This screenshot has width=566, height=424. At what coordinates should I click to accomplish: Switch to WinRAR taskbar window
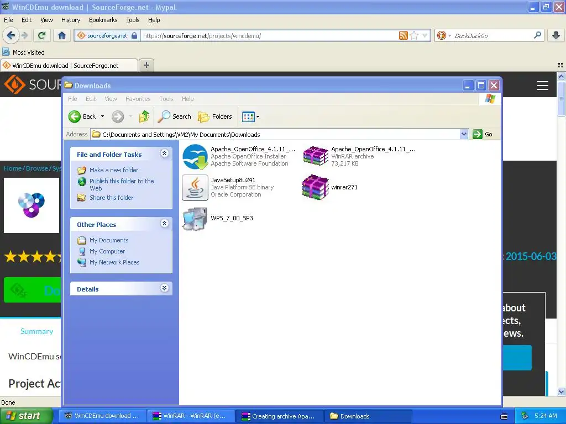(191, 416)
